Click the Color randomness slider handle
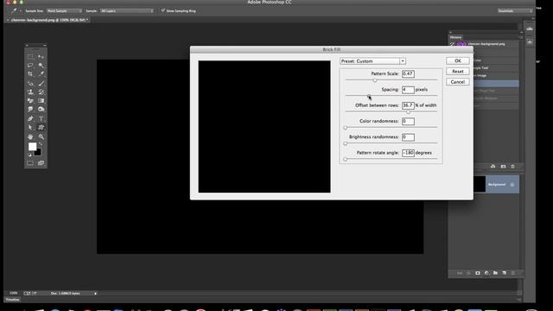The height and width of the screenshot is (311, 553). tap(346, 128)
